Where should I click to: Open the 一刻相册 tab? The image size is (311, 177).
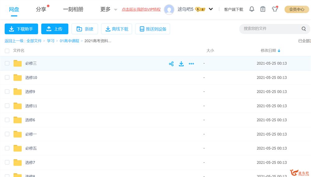[73, 9]
